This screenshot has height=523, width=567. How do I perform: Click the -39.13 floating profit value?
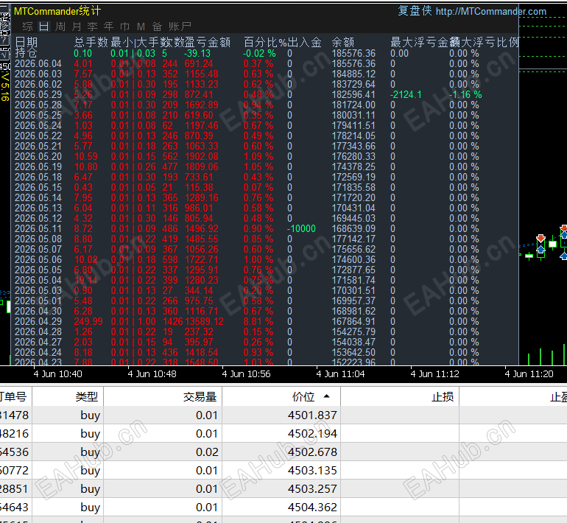click(x=197, y=53)
